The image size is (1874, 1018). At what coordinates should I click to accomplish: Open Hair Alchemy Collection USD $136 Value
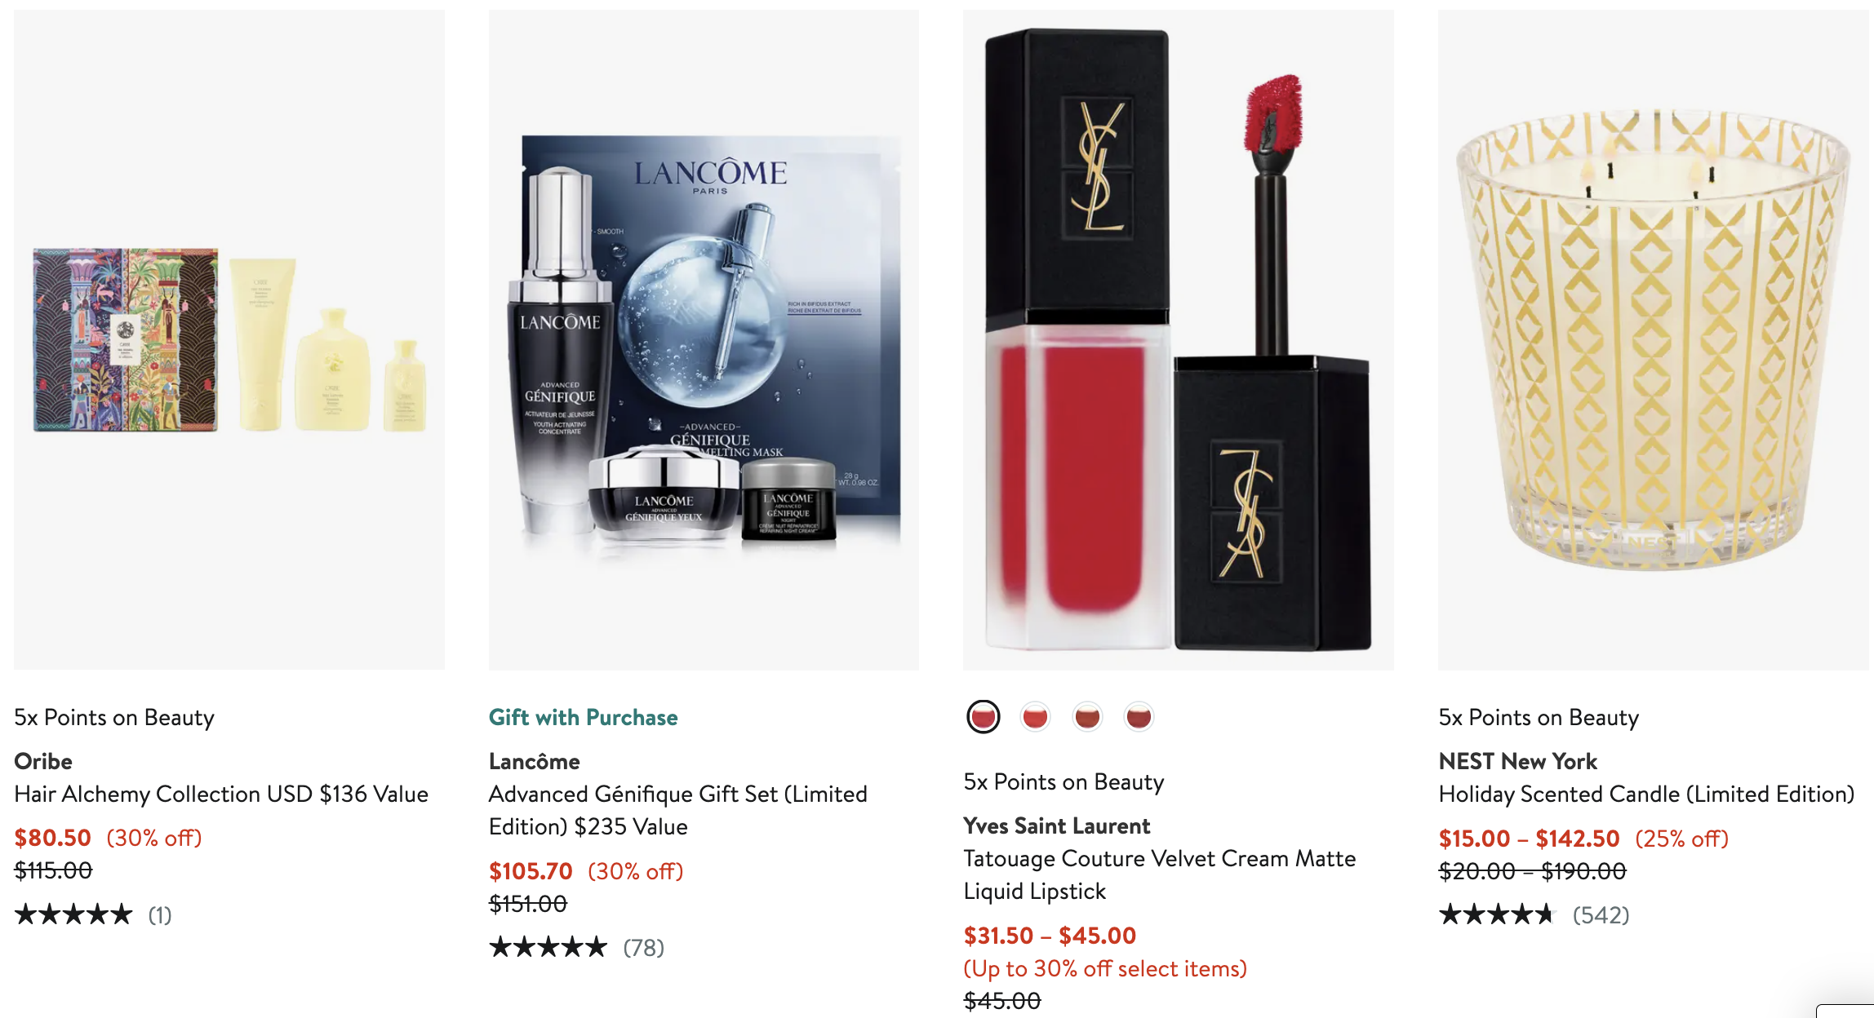[x=221, y=794]
